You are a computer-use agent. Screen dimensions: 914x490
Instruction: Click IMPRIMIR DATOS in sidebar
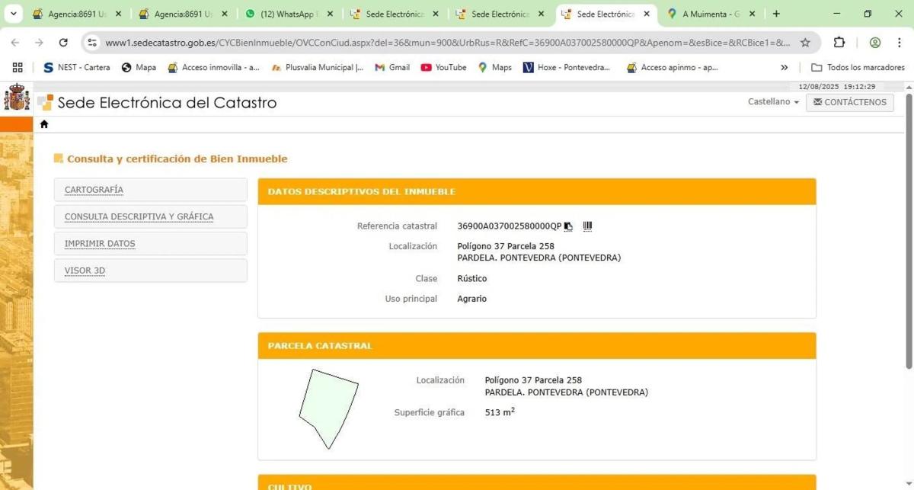point(100,244)
